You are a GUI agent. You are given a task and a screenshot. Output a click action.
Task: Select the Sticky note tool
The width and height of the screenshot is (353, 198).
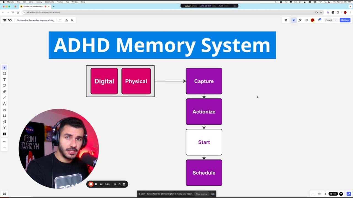(x=4, y=86)
